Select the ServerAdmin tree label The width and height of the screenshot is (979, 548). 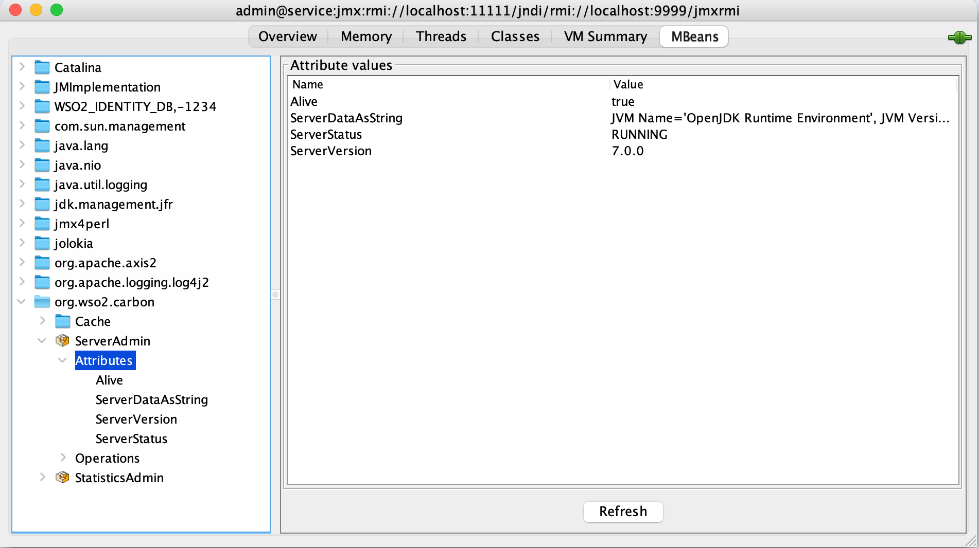(113, 341)
